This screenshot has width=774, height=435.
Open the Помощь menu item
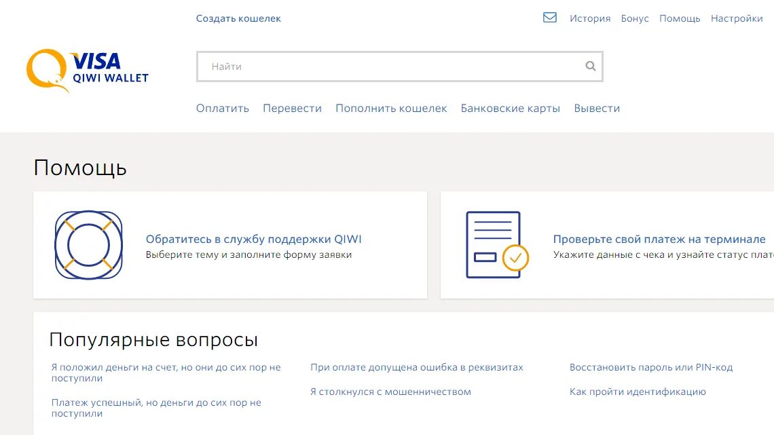tap(680, 18)
